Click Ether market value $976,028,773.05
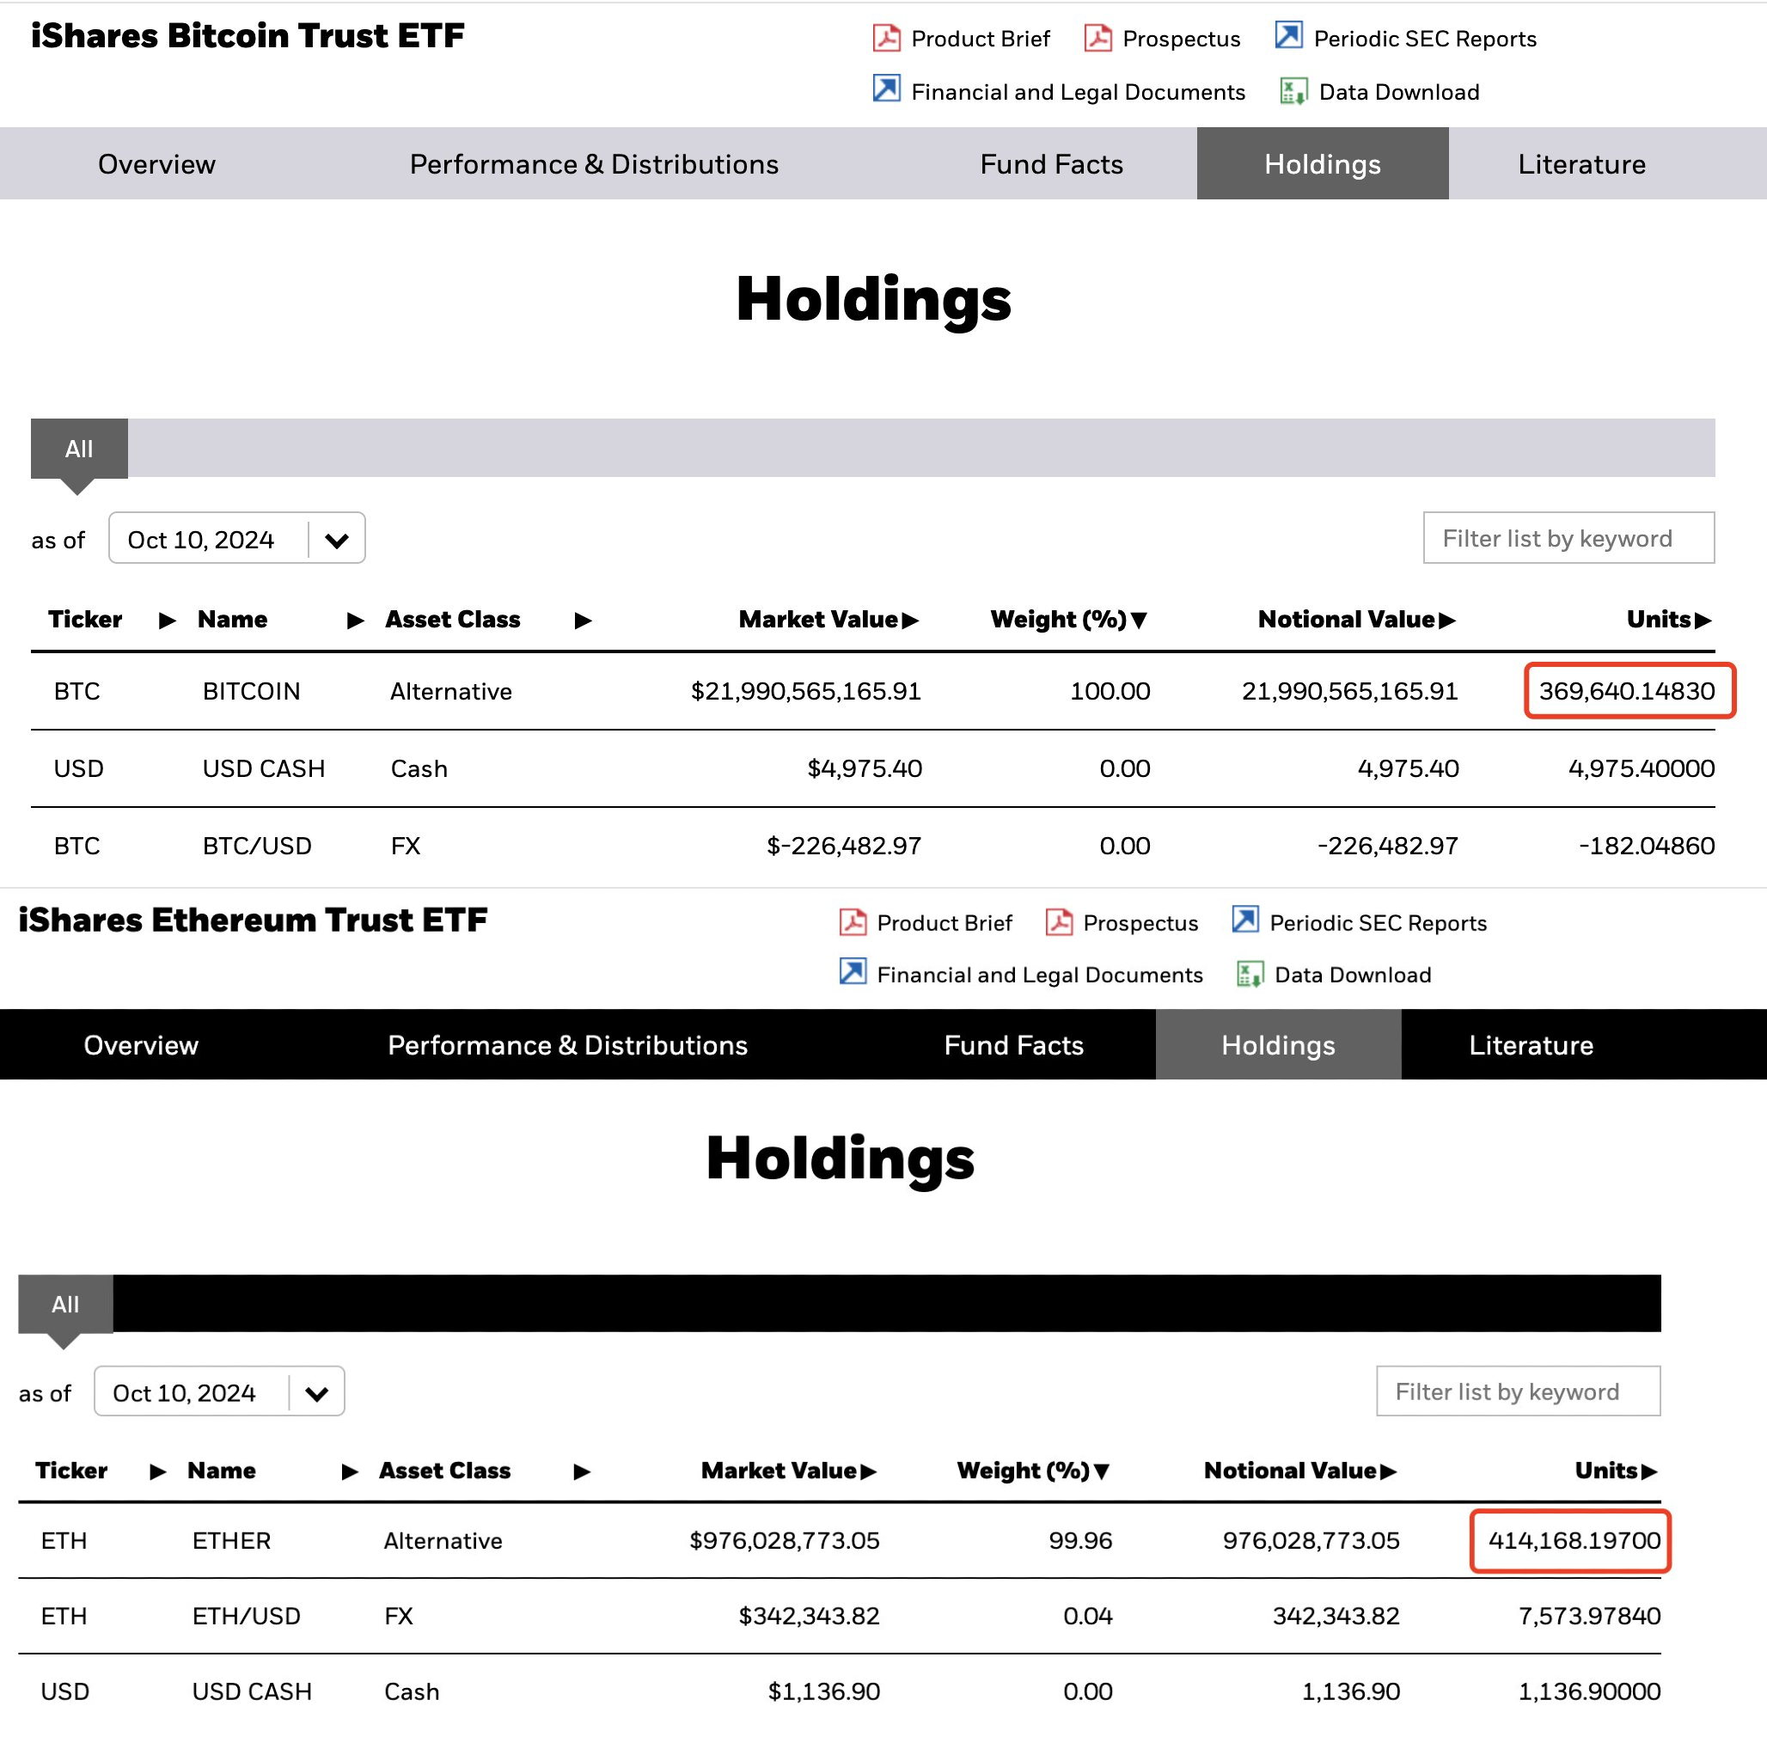This screenshot has height=1755, width=1767. 785,1540
